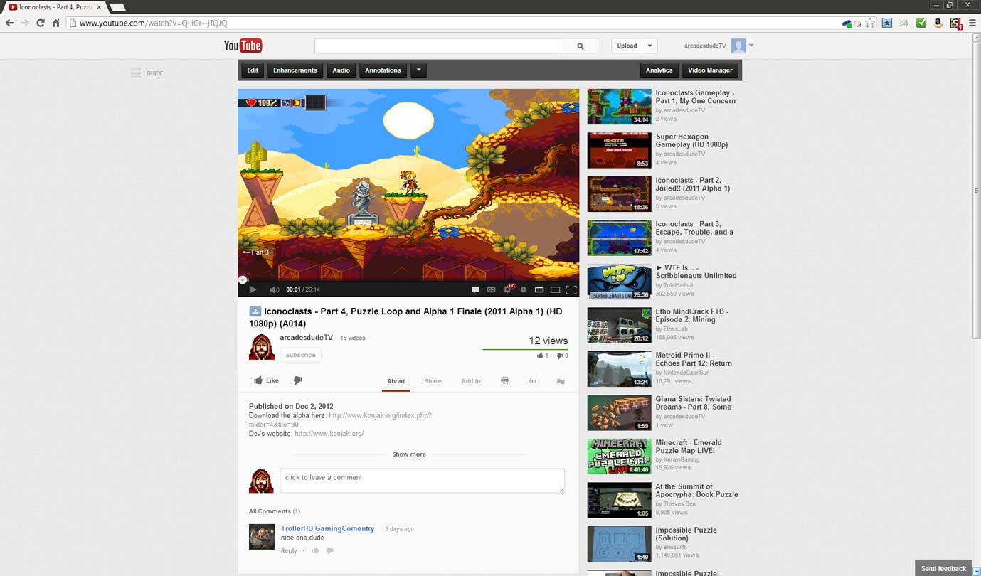Add the video to Watch Later
Viewport: 981px width, 576px height.
(524, 289)
